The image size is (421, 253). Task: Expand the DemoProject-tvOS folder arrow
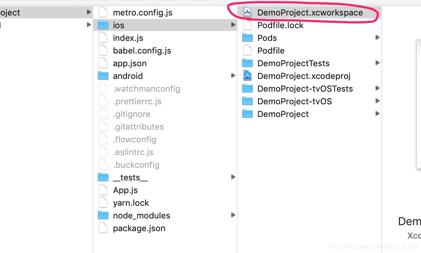click(x=377, y=101)
